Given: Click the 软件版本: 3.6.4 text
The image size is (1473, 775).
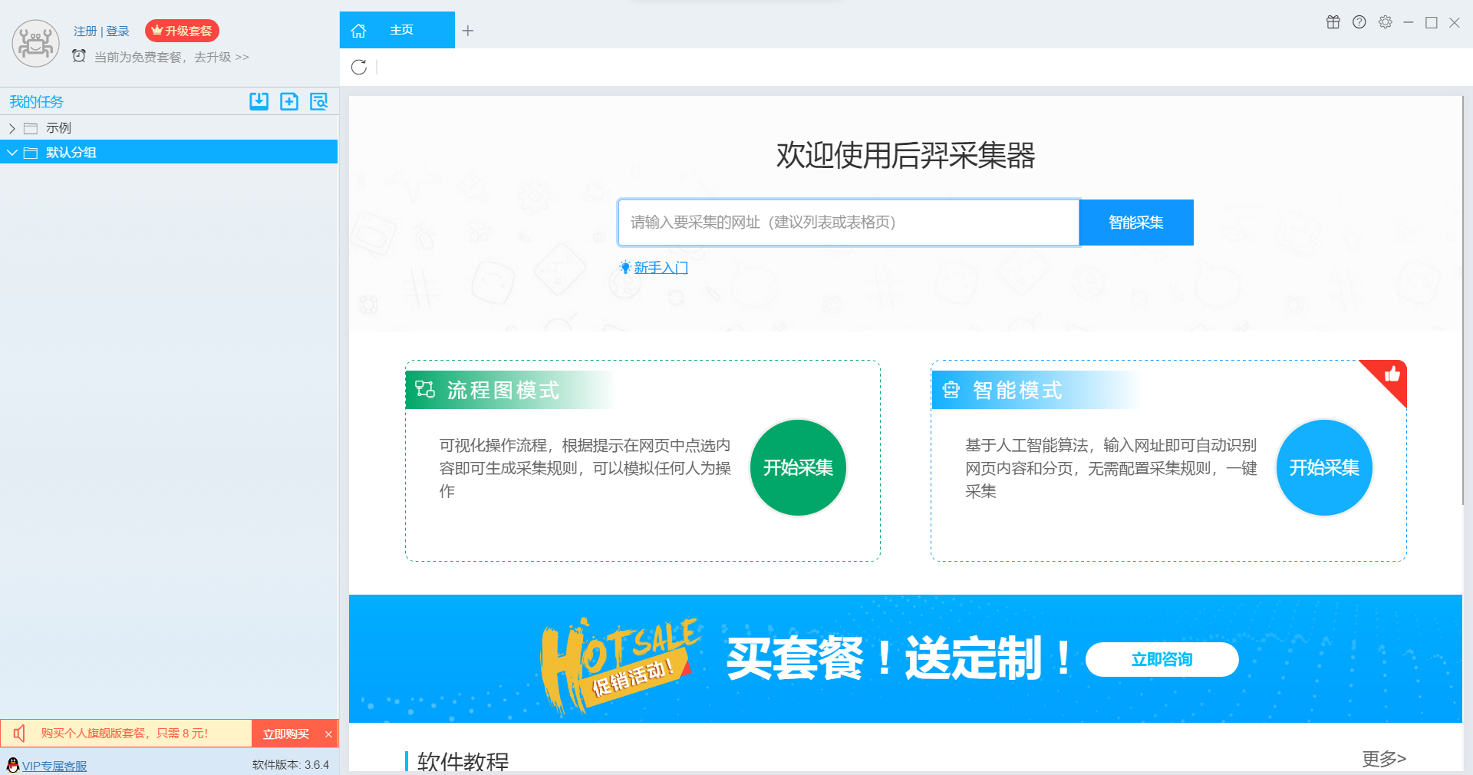Looking at the screenshot, I should tap(291, 765).
